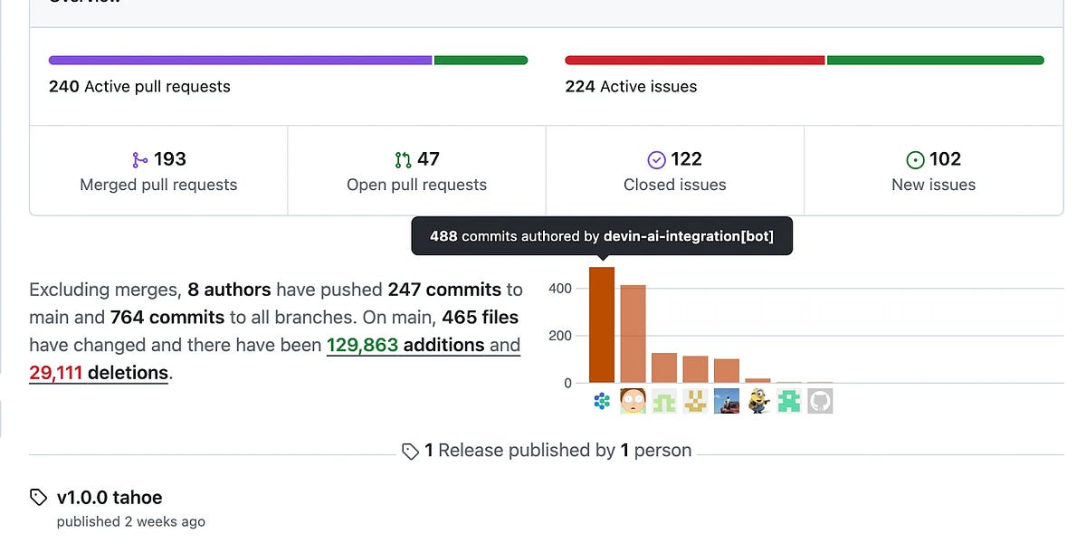1086x543 pixels.
Task: Select the gray GitHub octocat avatar
Action: pos(820,401)
